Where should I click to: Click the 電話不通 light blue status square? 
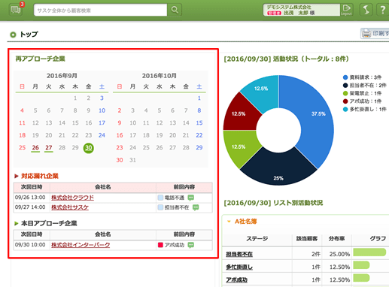[160, 198]
